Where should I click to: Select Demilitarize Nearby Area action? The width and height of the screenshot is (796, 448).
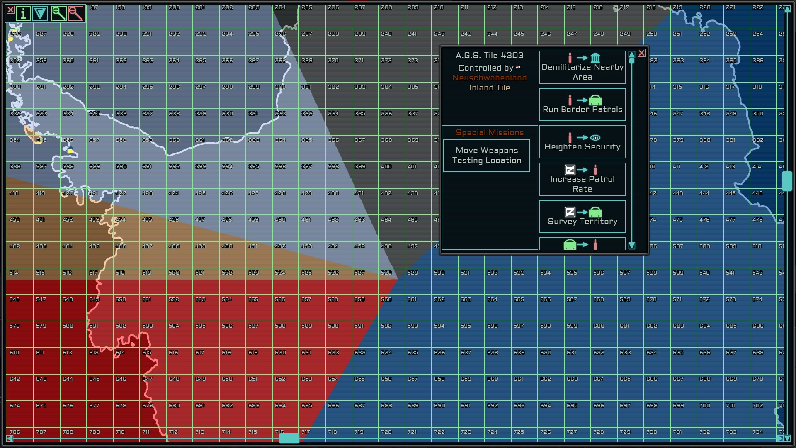tap(582, 67)
